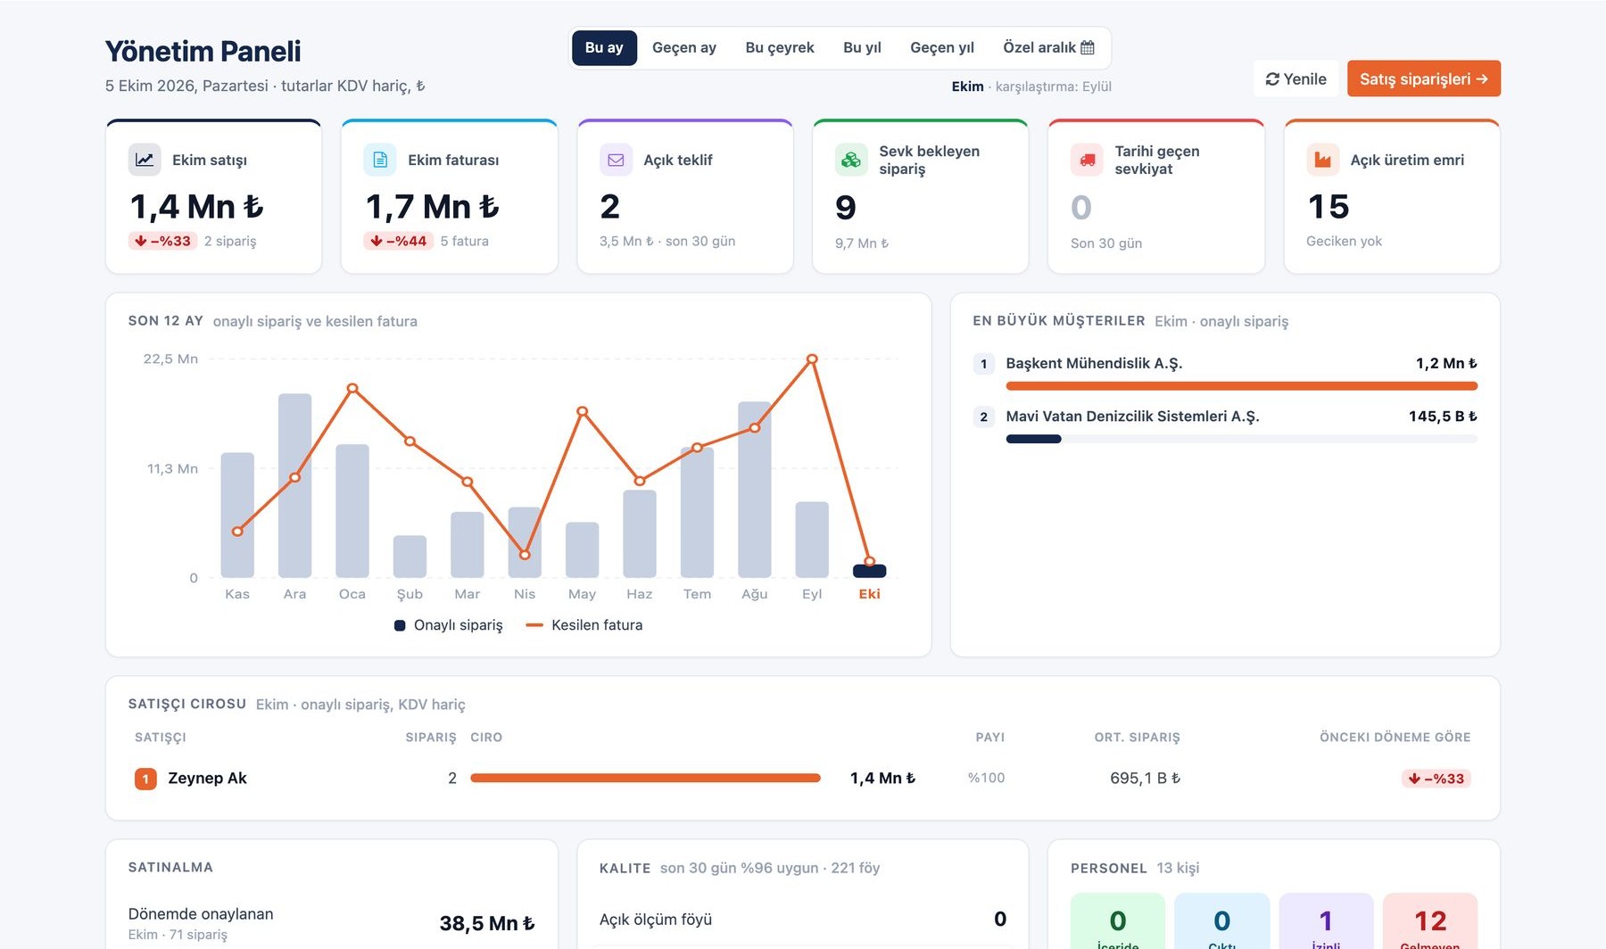Select the Bu ay period tab
This screenshot has height=949, width=1606.
tap(604, 47)
